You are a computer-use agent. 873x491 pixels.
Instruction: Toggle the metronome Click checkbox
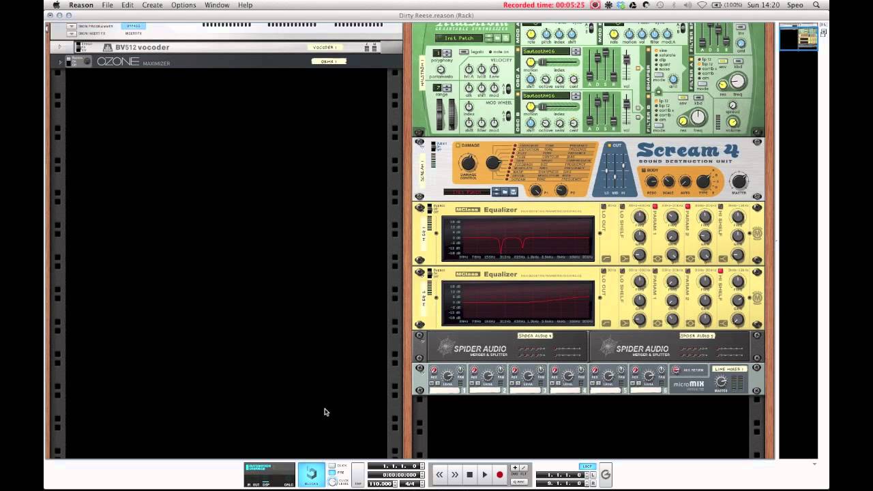pyautogui.click(x=332, y=466)
